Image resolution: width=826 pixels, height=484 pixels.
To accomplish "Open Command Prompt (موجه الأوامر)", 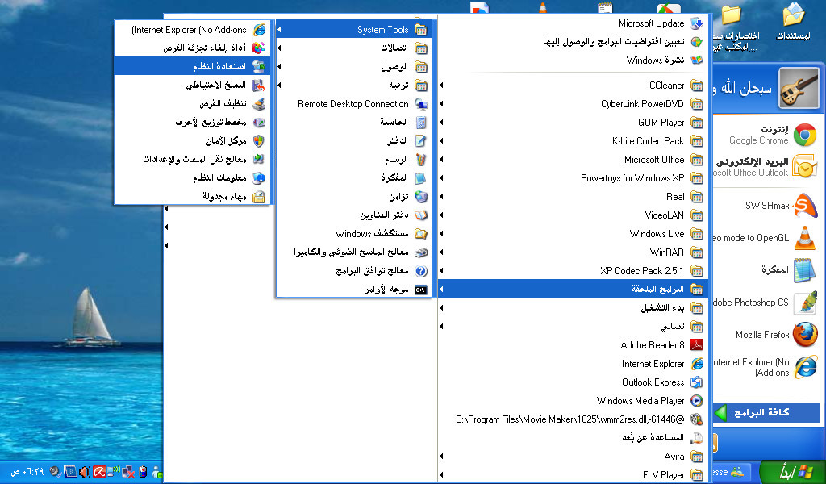I will (x=387, y=290).
